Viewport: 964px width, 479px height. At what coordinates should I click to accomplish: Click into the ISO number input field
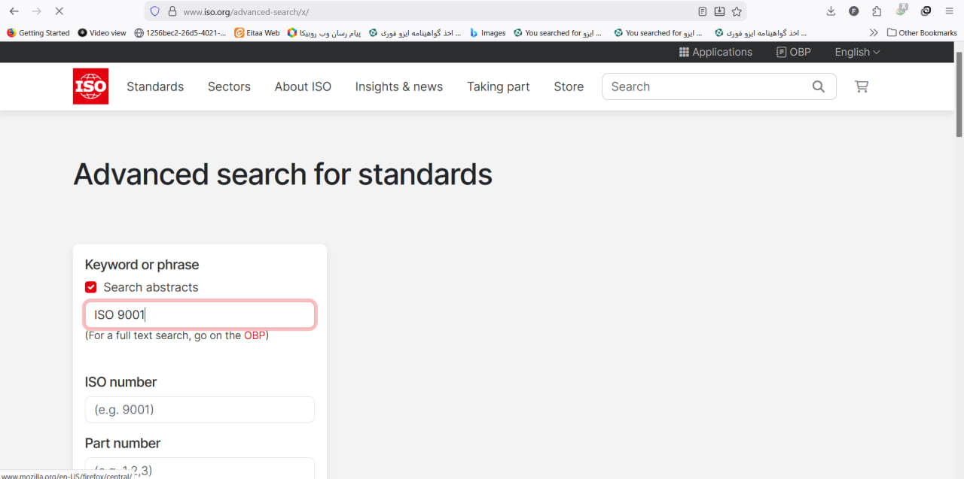(x=200, y=410)
